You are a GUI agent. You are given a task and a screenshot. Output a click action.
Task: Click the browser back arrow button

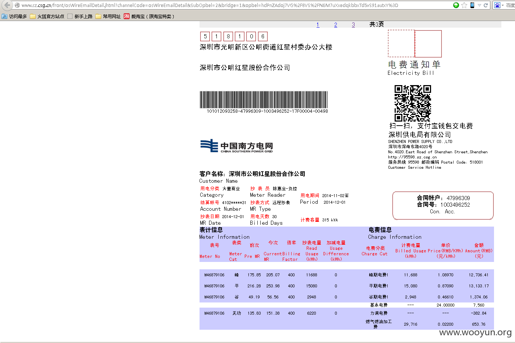(x=7, y=5)
